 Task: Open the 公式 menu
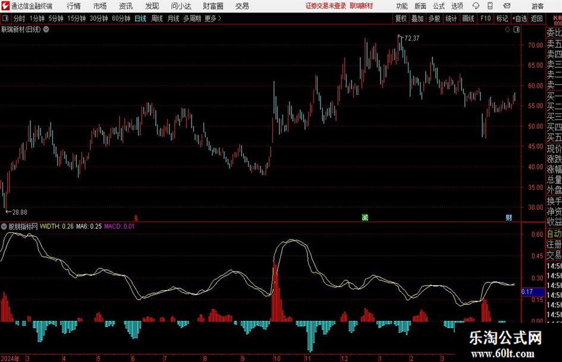[438, 6]
